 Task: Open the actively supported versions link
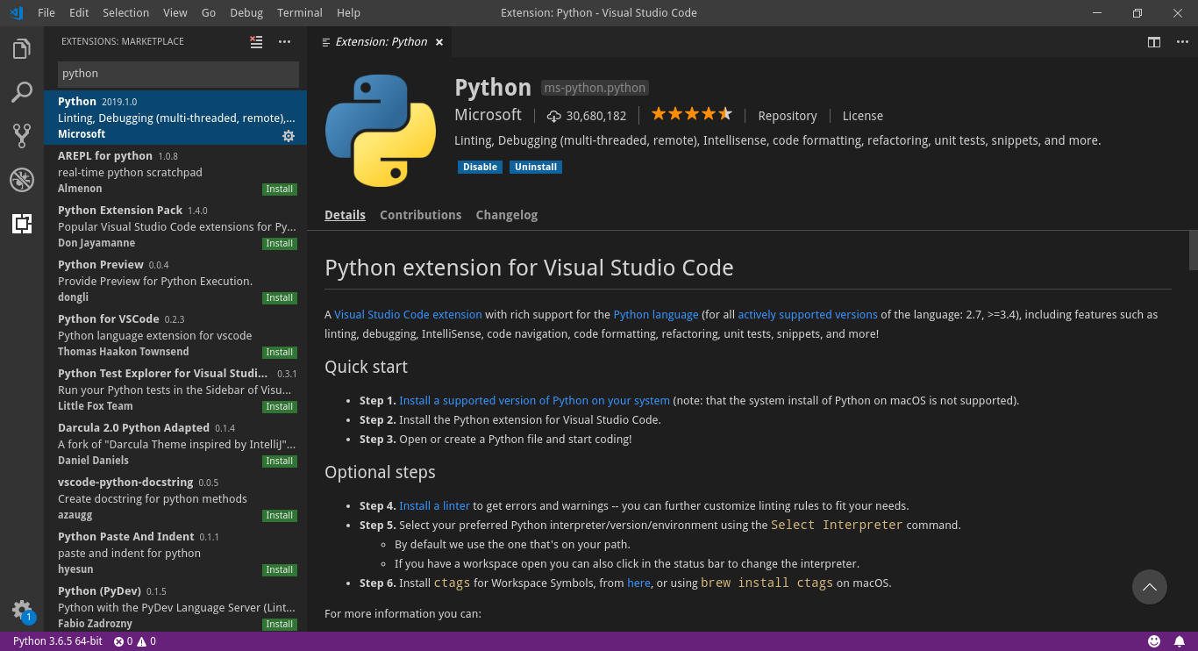[x=808, y=314]
